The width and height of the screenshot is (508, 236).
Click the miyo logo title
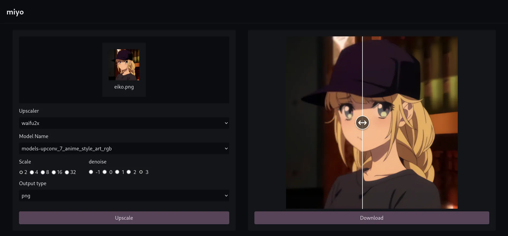[x=15, y=12]
